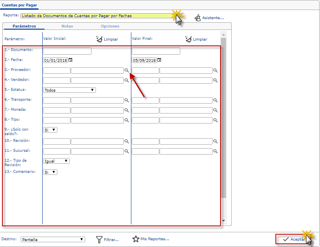Click the Documento initial value input field

67,51
